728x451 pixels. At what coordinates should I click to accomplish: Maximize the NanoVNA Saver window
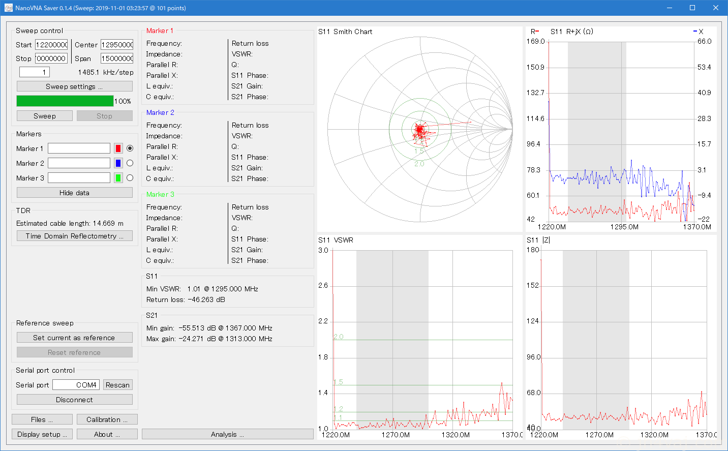click(x=692, y=8)
